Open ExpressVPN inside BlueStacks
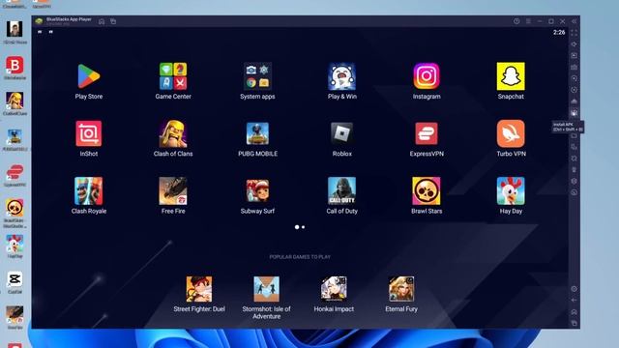Screen dimensions: 619x348 (x=427, y=133)
